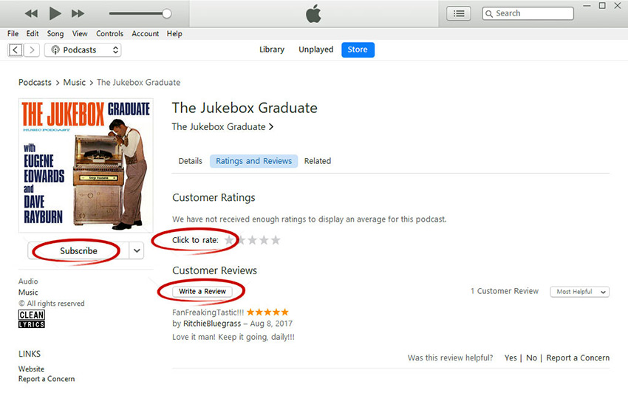Click the Subscribe button
The height and width of the screenshot is (393, 628).
[78, 250]
